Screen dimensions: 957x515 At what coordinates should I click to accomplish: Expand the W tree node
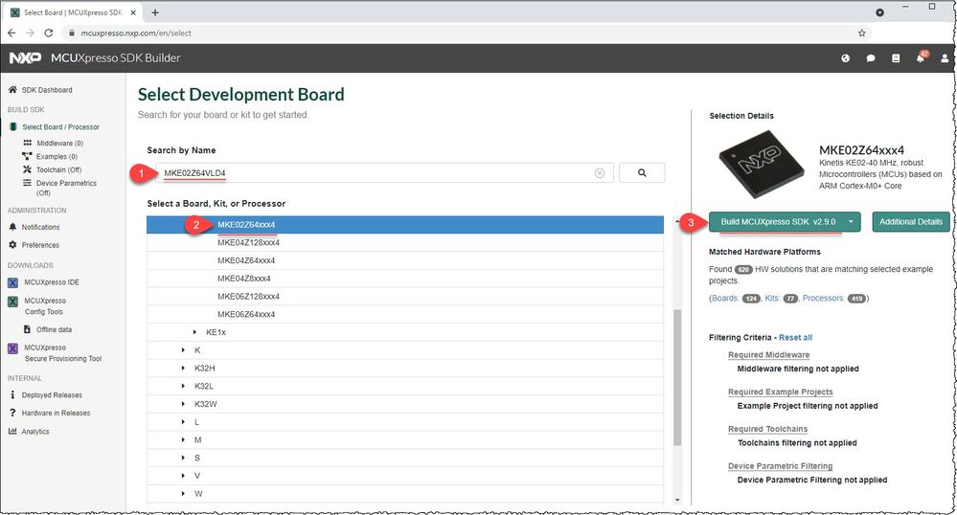pos(183,494)
